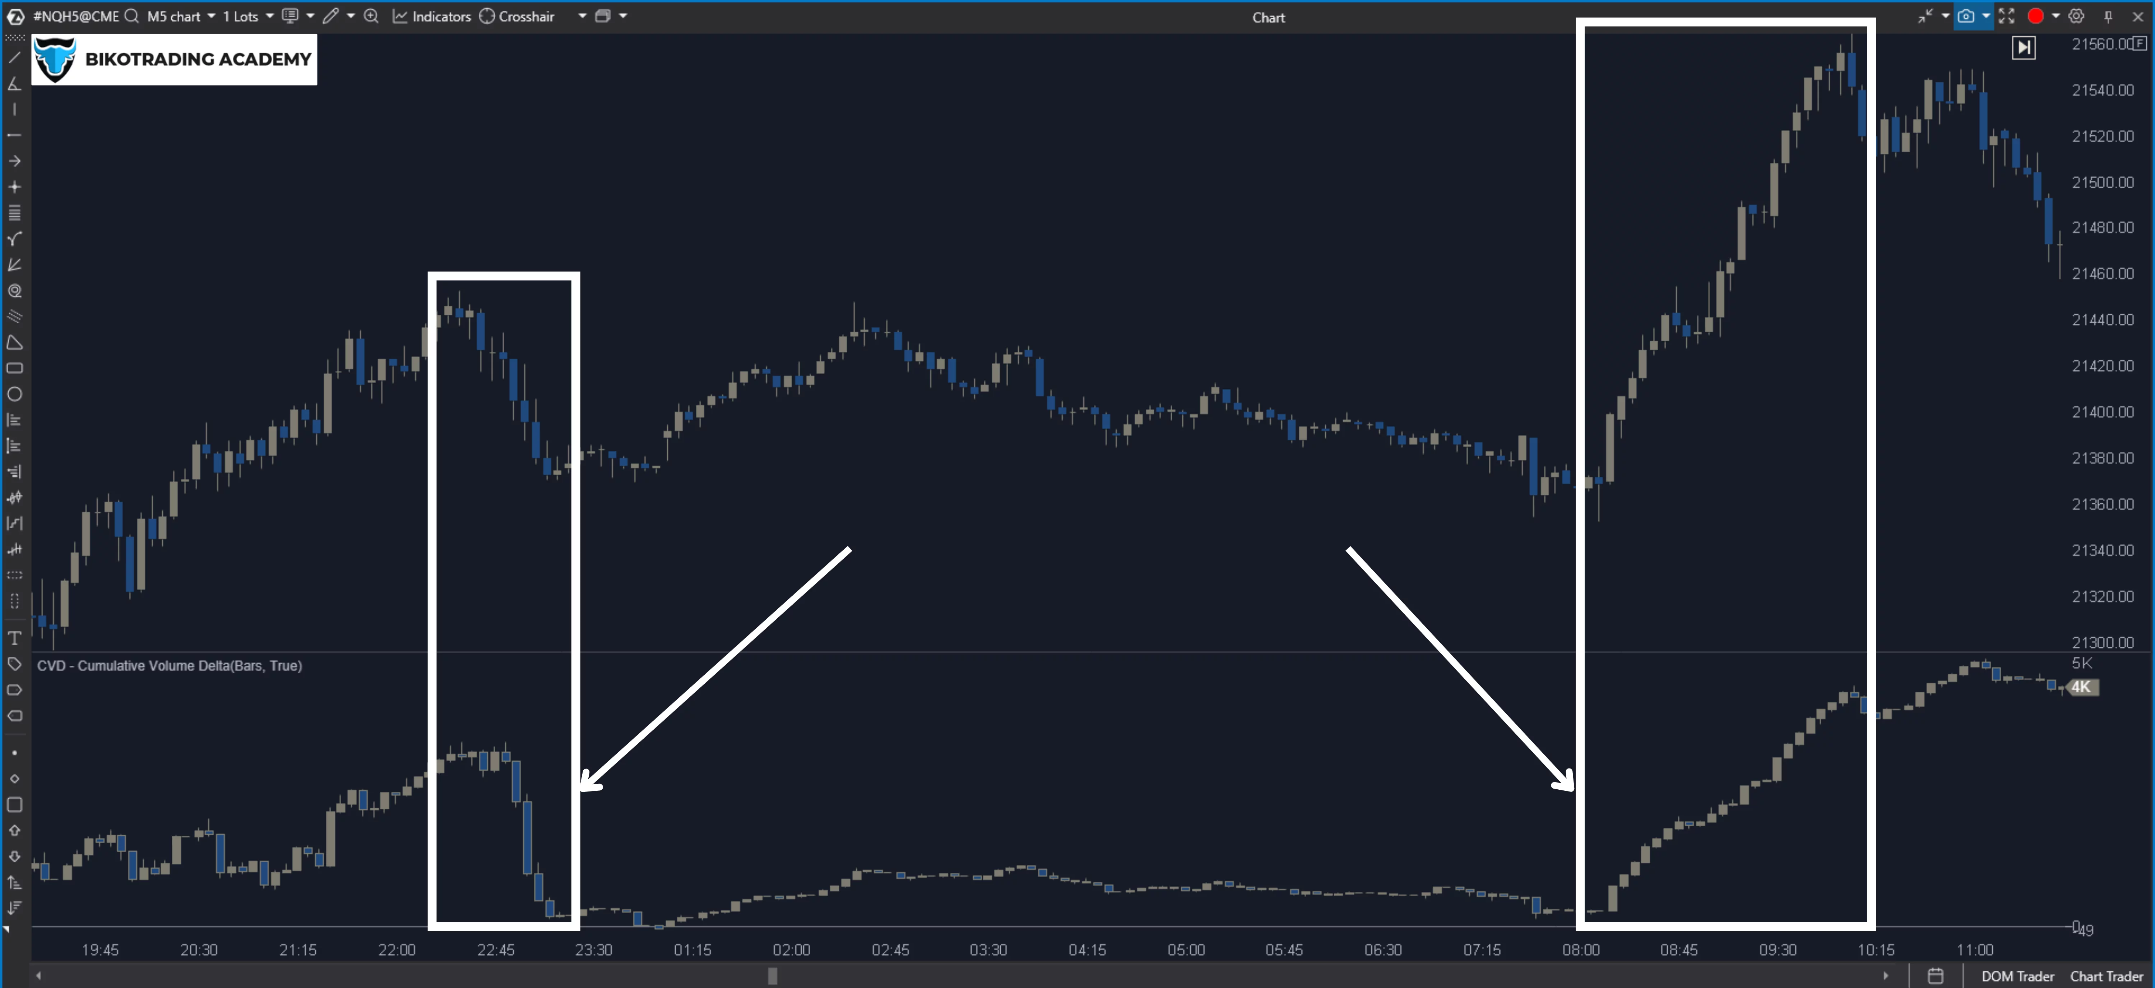Image resolution: width=2155 pixels, height=988 pixels.
Task: Select the curved path drawing tool
Action: (x=14, y=239)
